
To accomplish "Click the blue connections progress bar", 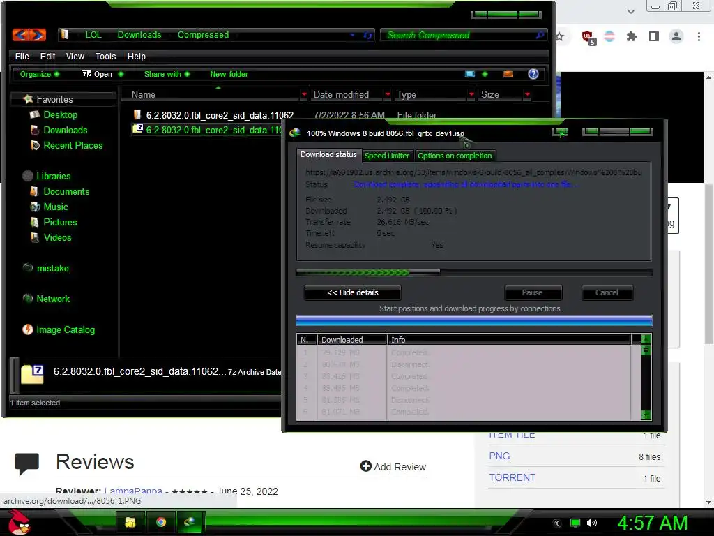I will pos(474,321).
